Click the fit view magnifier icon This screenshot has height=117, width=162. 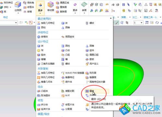147,23
